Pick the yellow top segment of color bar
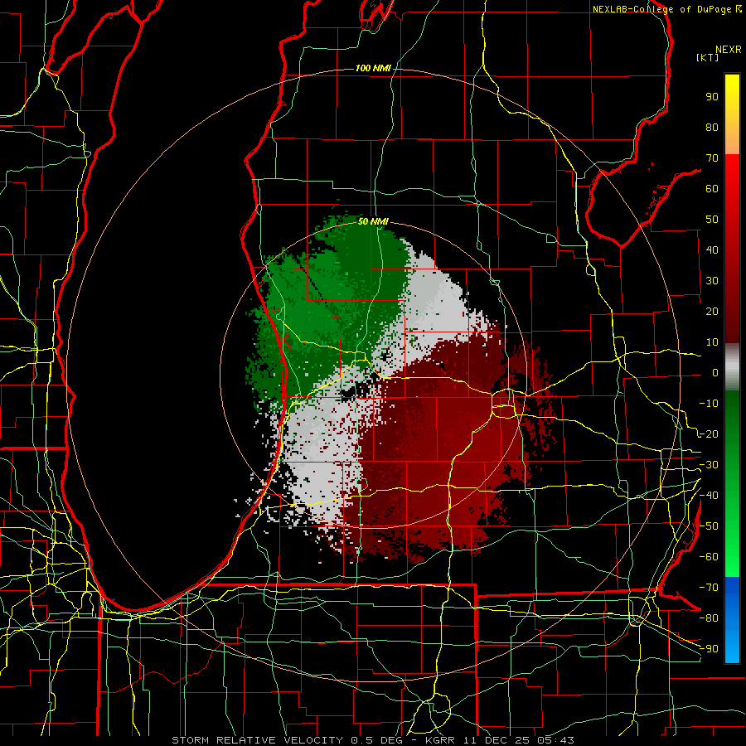Image resolution: width=746 pixels, height=746 pixels. (732, 114)
